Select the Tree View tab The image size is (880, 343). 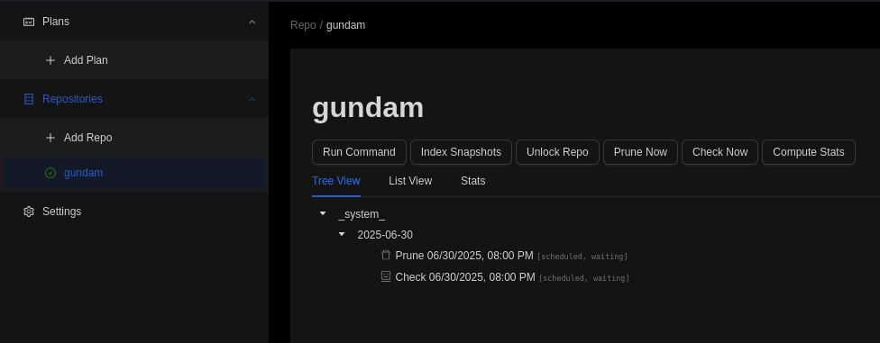click(336, 181)
